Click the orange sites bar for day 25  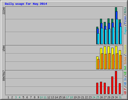point(98,64)
